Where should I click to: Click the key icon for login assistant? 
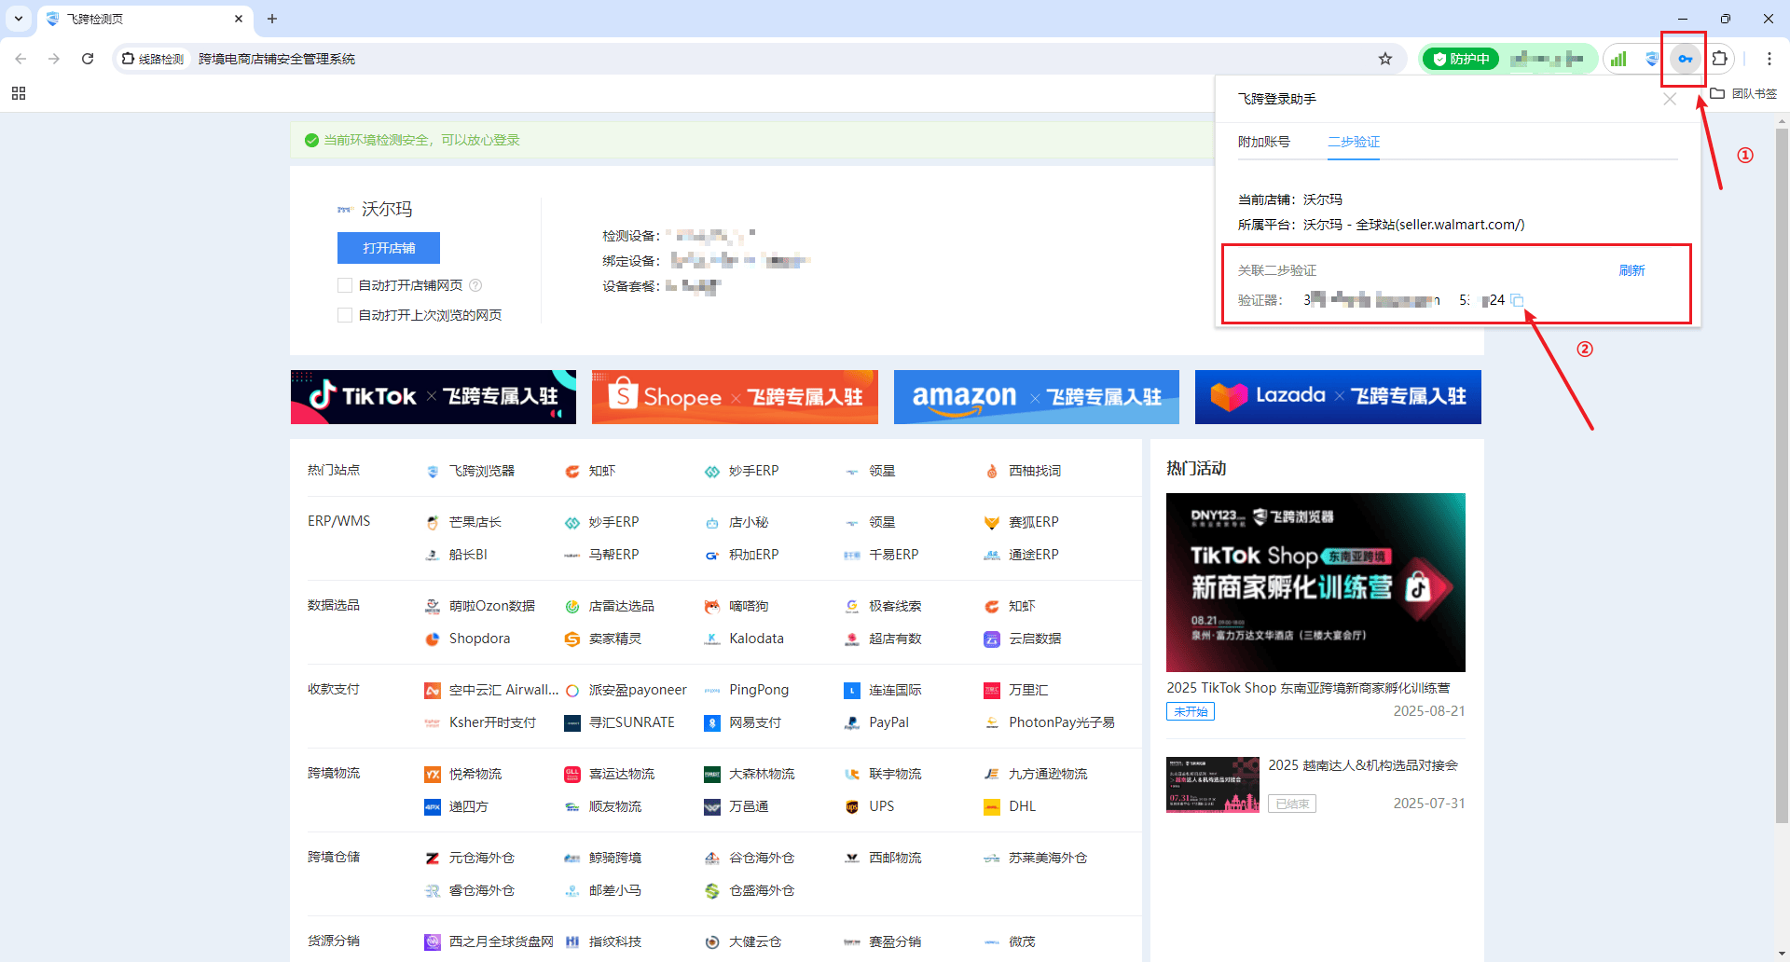coord(1685,59)
